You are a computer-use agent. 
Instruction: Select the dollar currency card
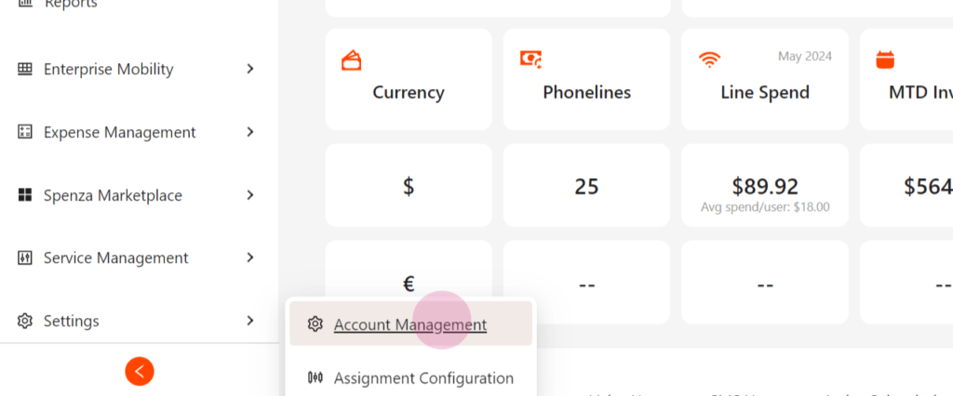pos(409,185)
